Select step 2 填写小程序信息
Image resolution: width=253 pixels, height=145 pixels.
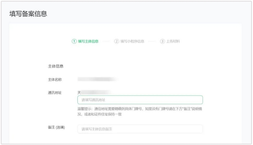pos(129,41)
